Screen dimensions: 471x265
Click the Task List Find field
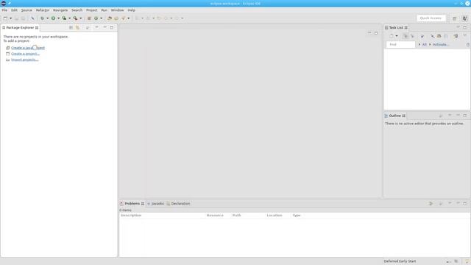pyautogui.click(x=400, y=44)
